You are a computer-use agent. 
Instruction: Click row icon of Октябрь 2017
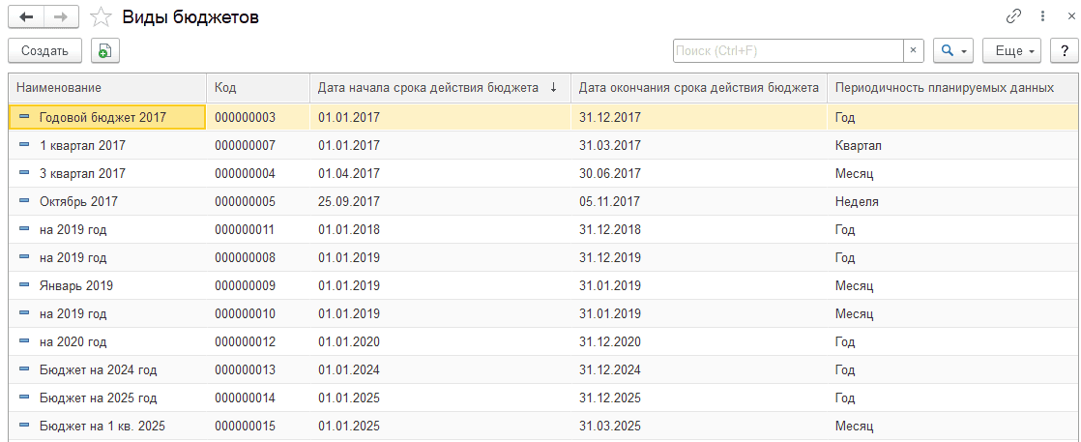[24, 202]
